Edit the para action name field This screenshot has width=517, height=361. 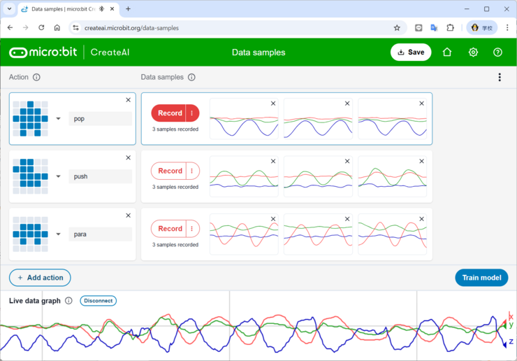[101, 234]
